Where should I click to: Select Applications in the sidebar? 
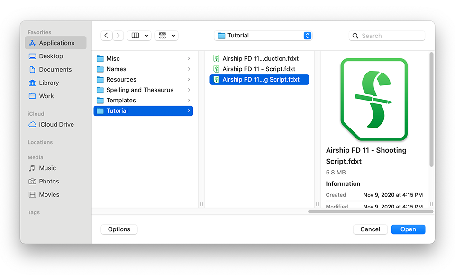click(x=56, y=43)
